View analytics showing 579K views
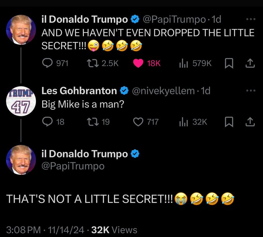This screenshot has height=237, width=263. tap(184, 63)
